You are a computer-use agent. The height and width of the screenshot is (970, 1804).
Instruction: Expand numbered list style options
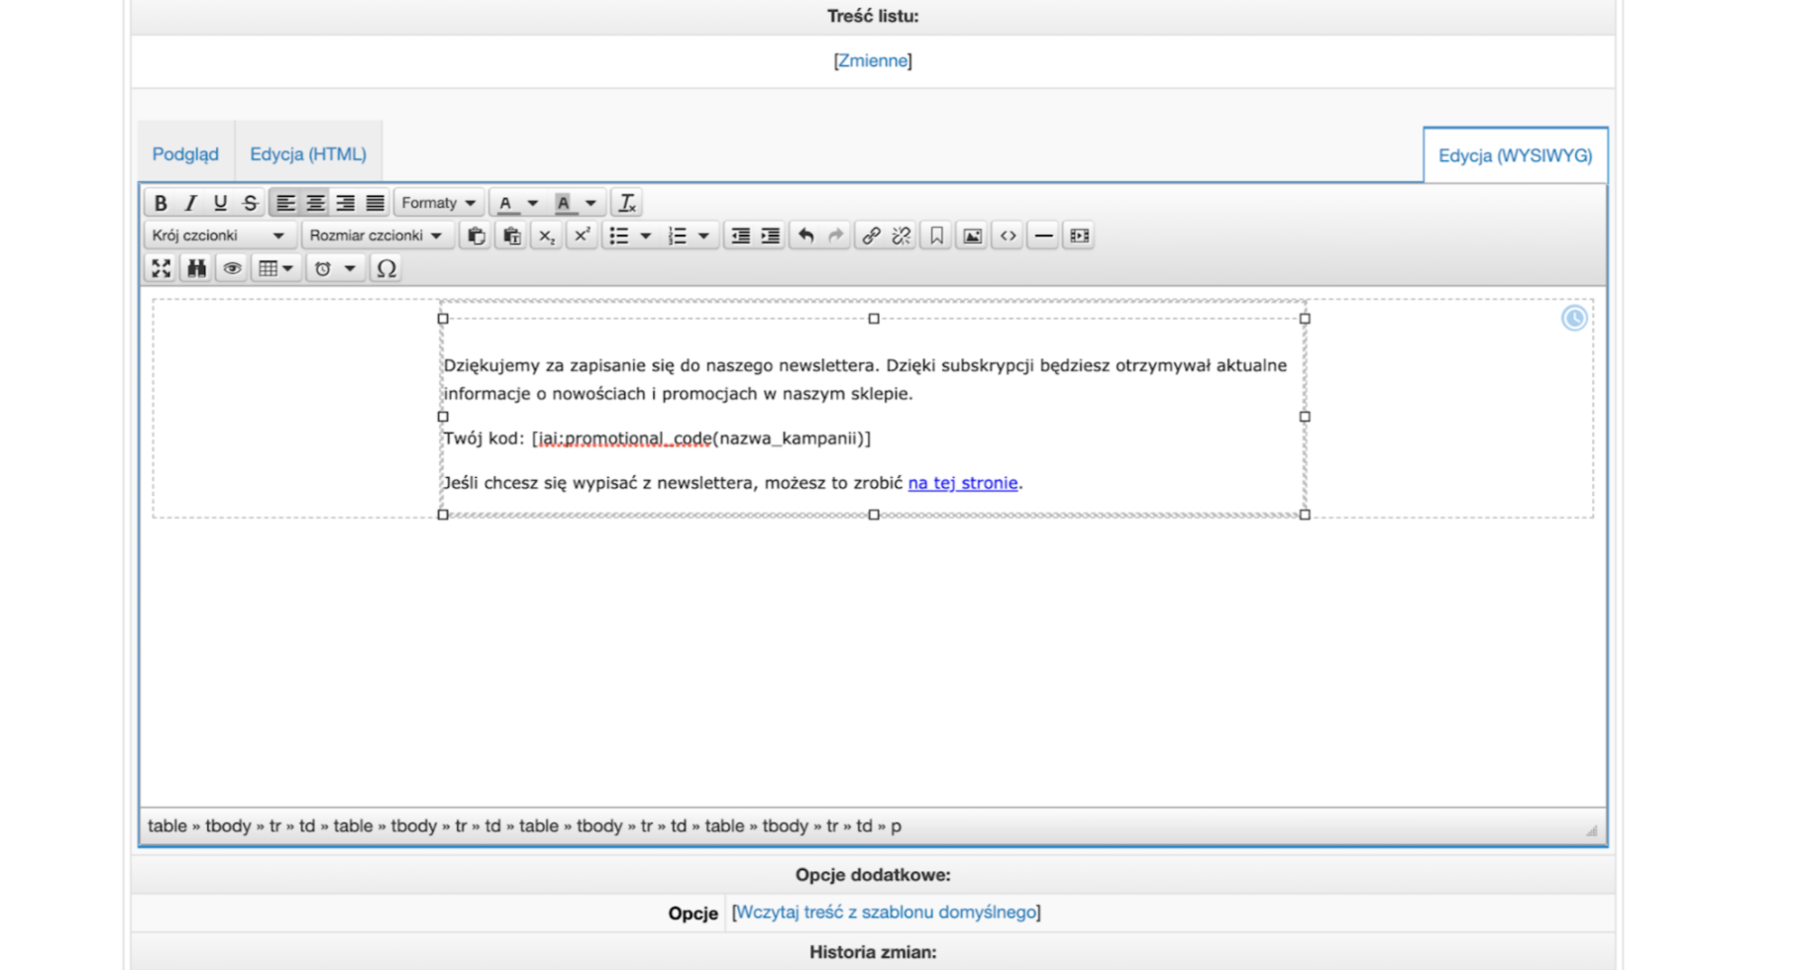pyautogui.click(x=703, y=236)
